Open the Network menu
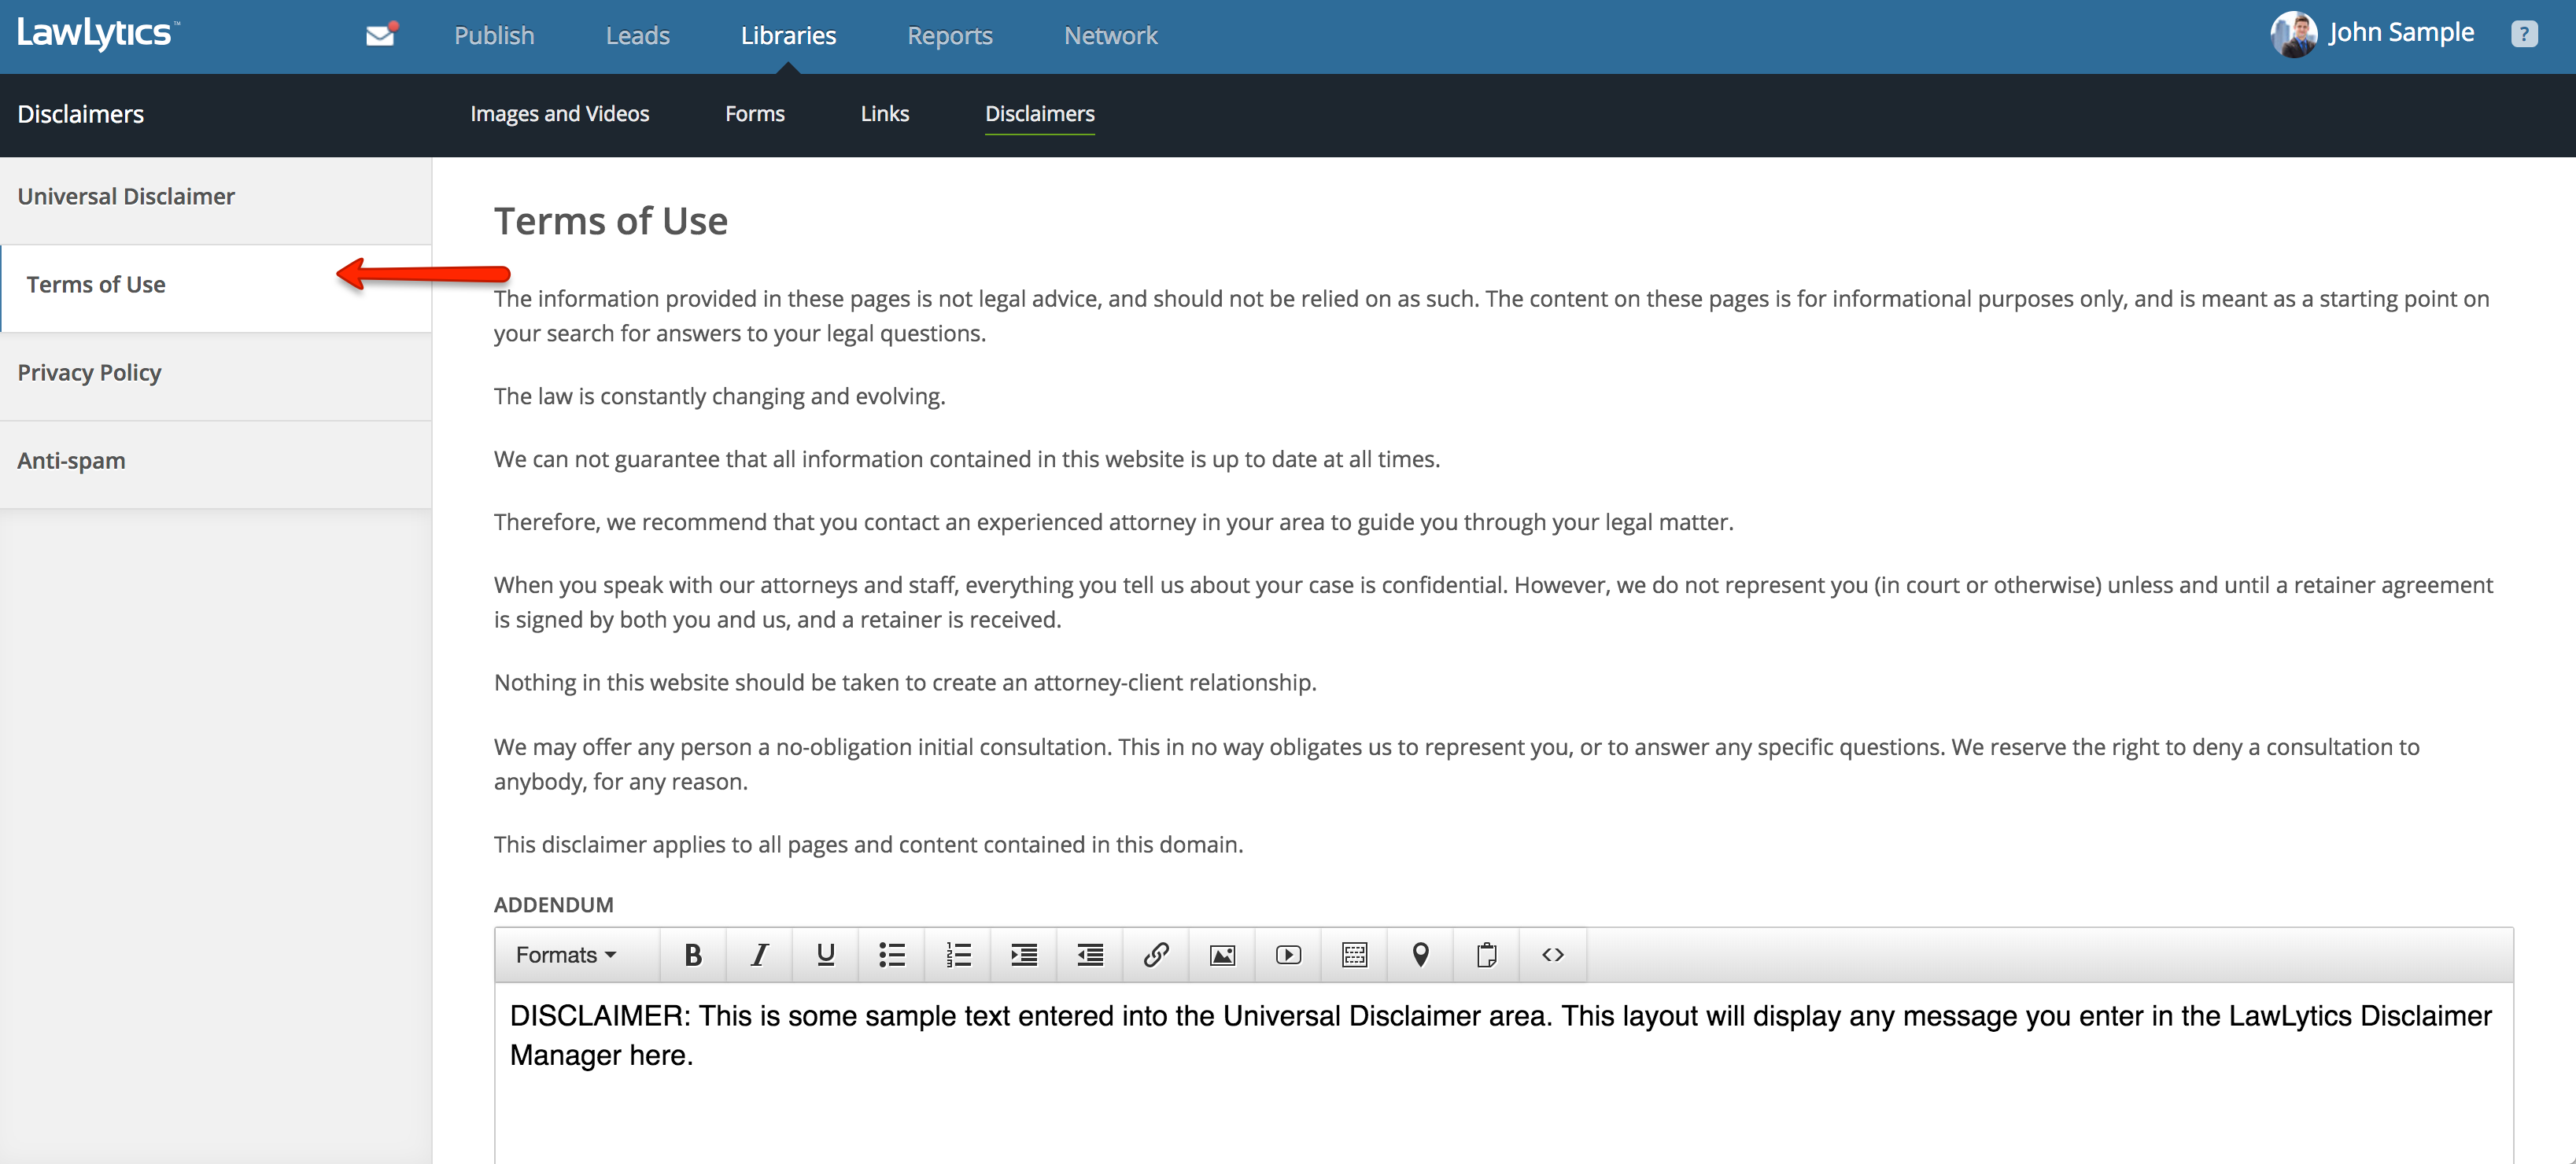 click(1110, 36)
